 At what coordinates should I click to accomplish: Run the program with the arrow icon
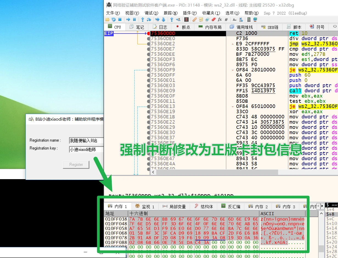[x=128, y=20]
